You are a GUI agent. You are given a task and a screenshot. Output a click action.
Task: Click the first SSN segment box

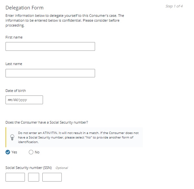coord(15,177)
